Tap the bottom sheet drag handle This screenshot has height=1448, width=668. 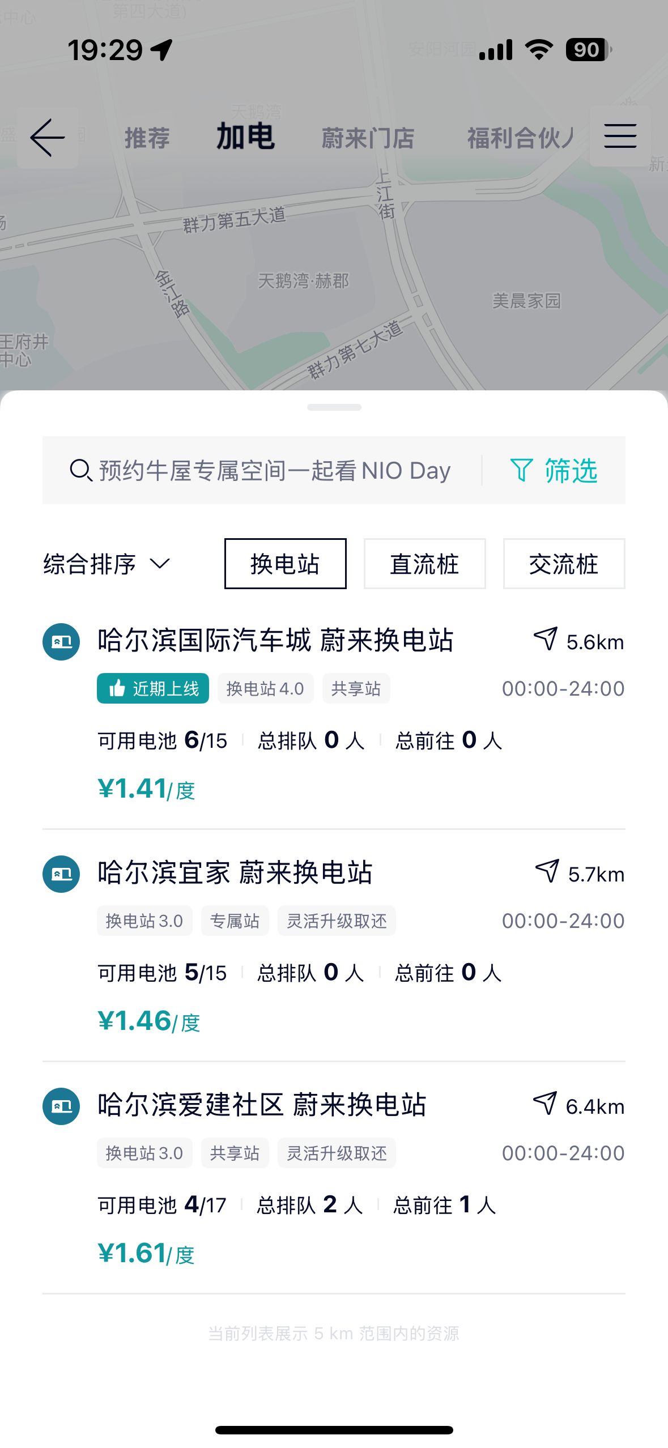(334, 407)
